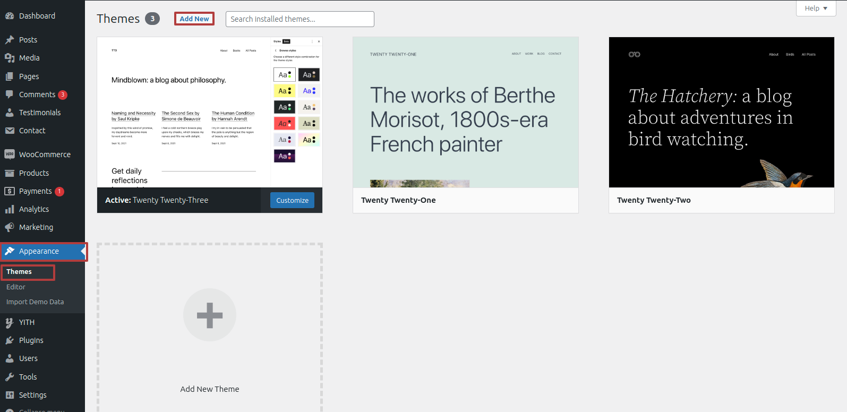Click the blue Customize button
This screenshot has width=847, height=412.
coord(292,200)
